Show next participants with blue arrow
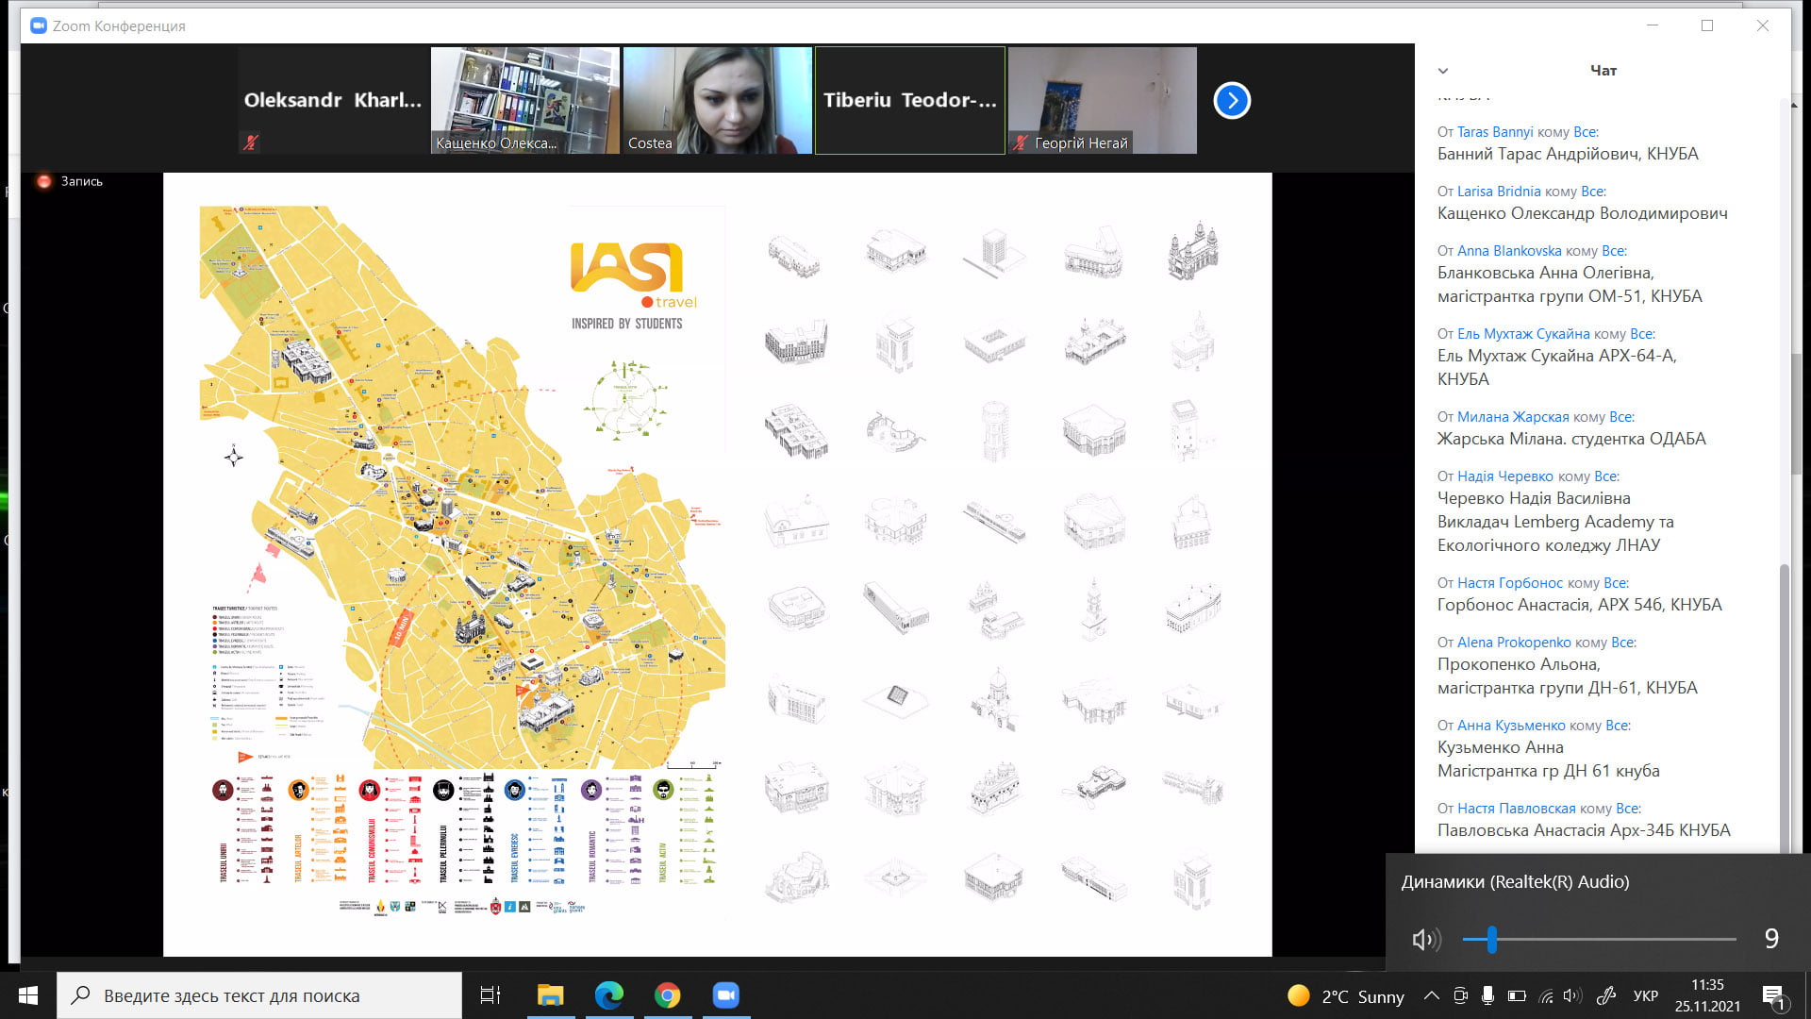1811x1019 pixels. (x=1232, y=100)
